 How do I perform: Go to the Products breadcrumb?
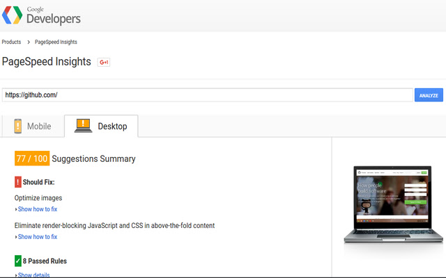(x=11, y=42)
